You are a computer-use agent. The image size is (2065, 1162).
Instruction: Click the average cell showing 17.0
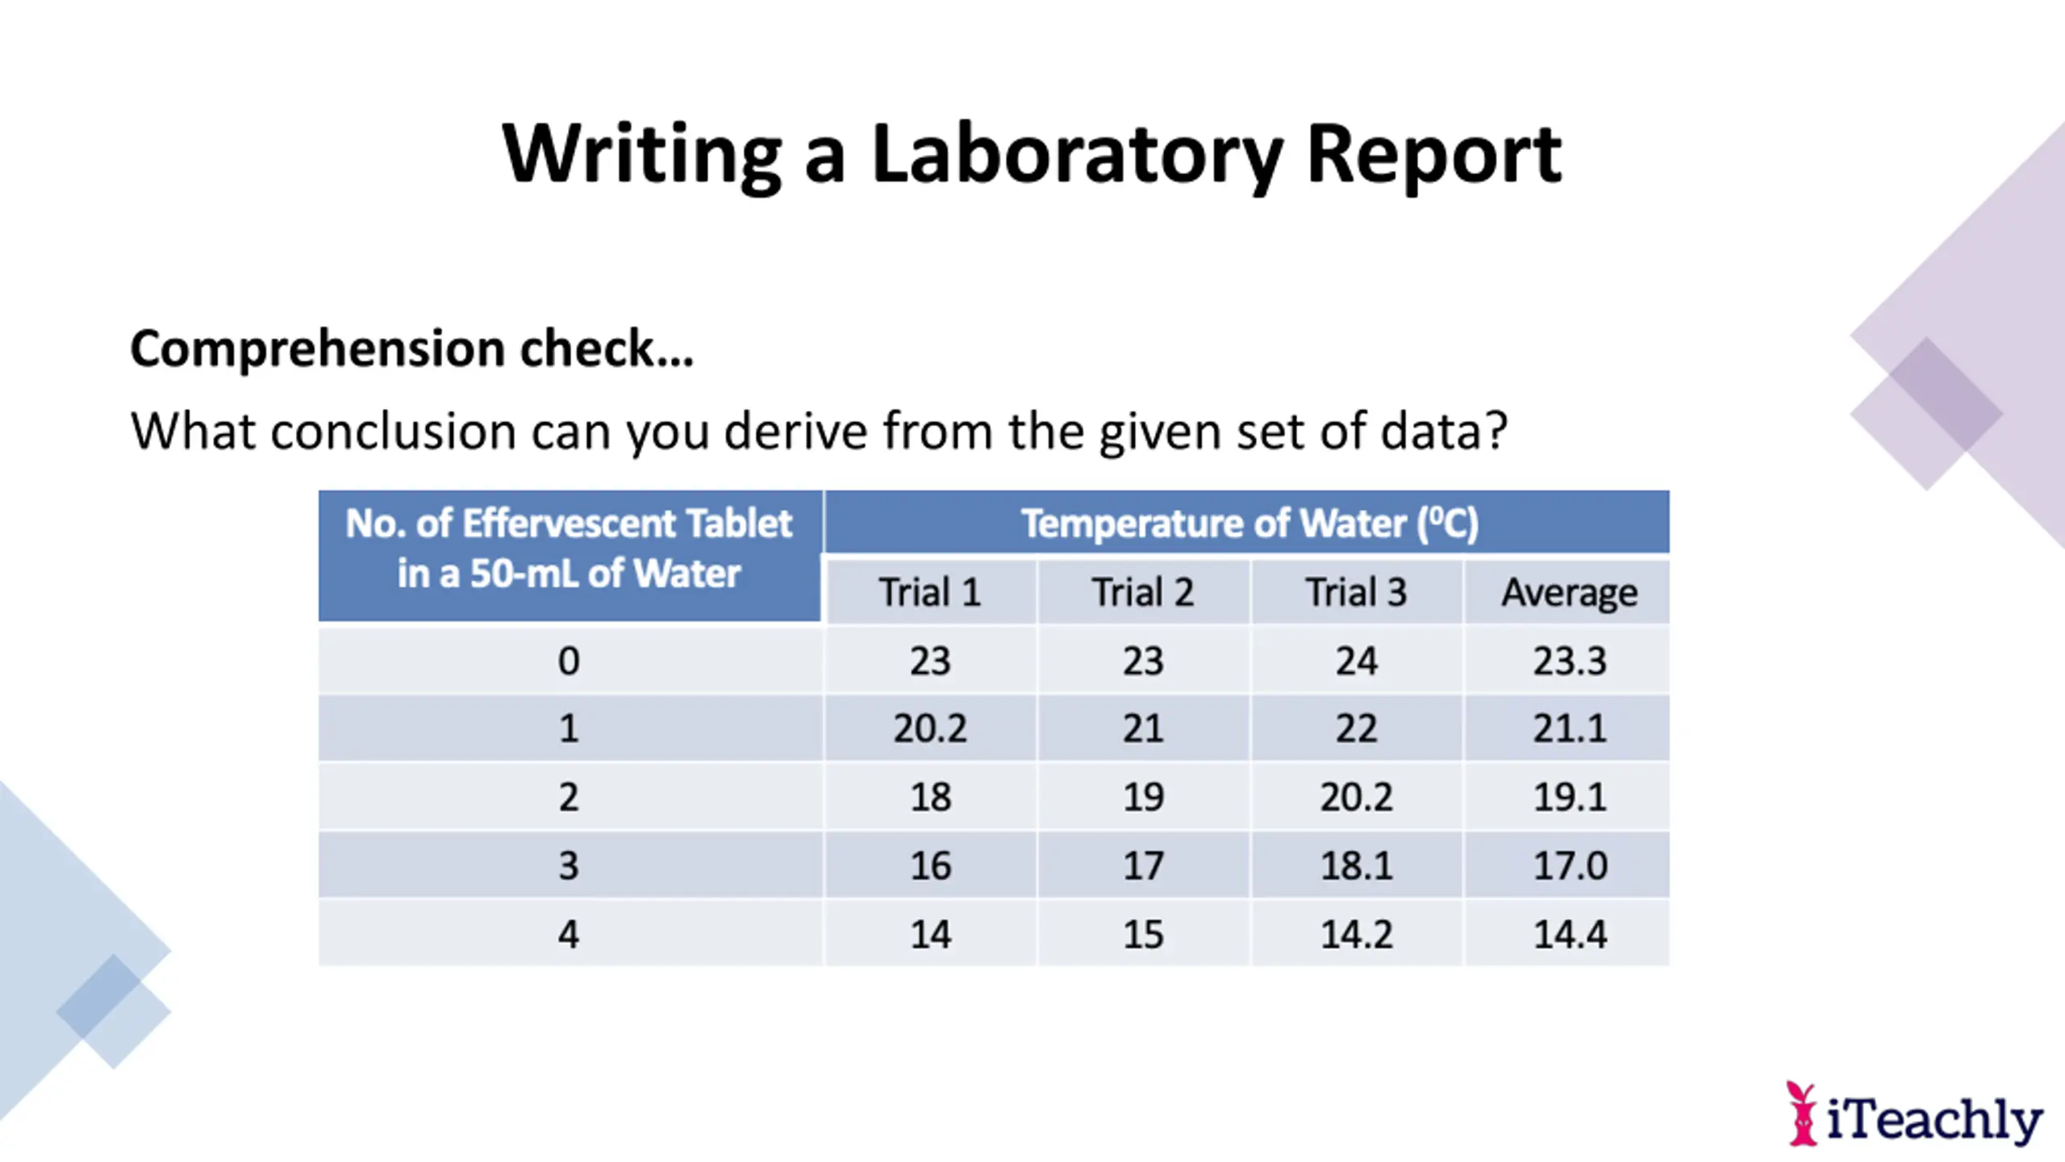point(1569,866)
